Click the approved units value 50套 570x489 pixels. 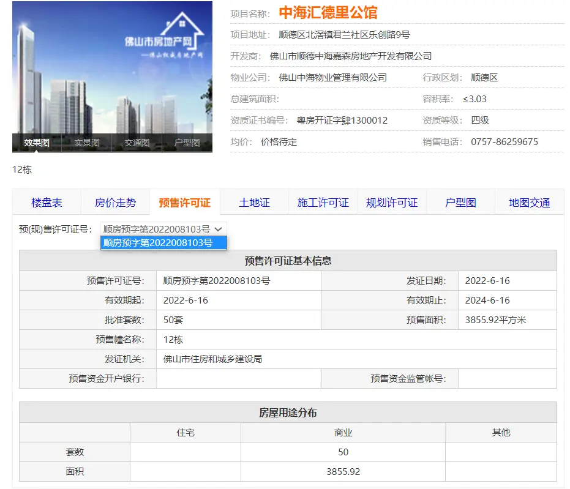pos(173,319)
